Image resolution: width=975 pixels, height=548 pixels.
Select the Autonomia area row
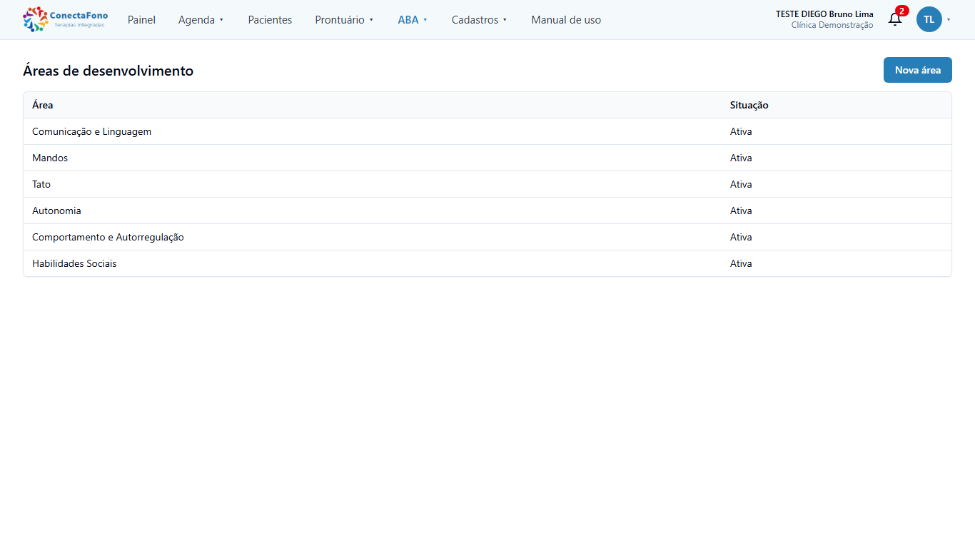pyautogui.click(x=487, y=210)
